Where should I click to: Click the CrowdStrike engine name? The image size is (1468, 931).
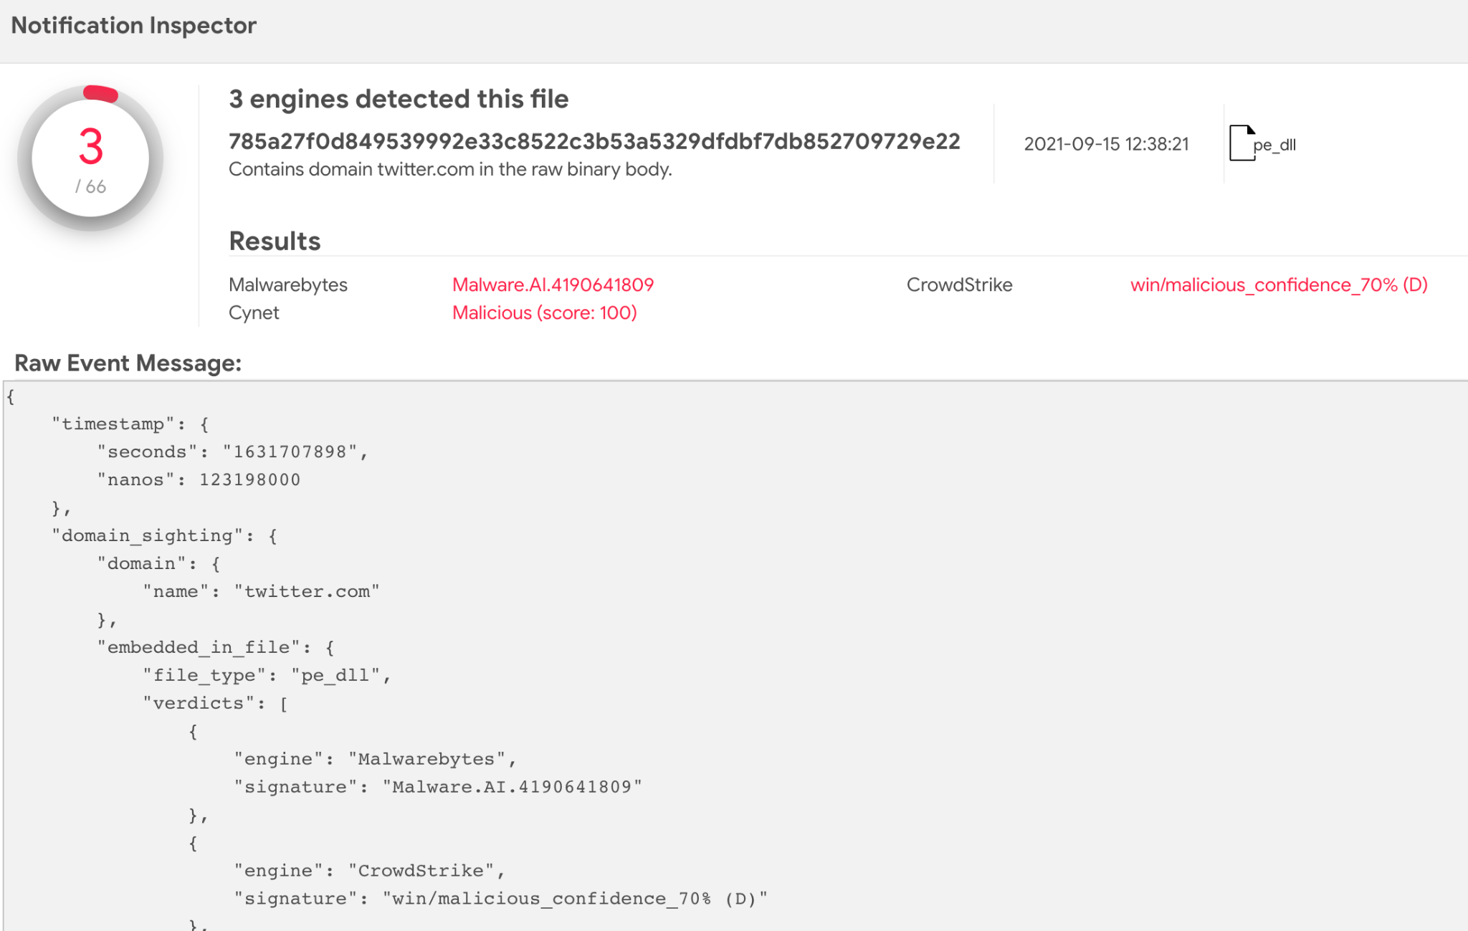(x=959, y=285)
